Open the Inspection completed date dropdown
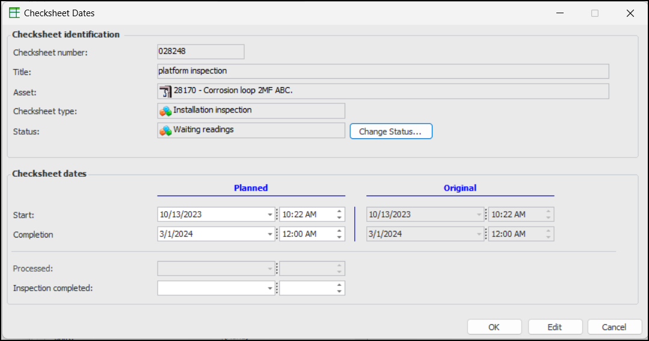This screenshot has height=341, width=649. (x=269, y=289)
